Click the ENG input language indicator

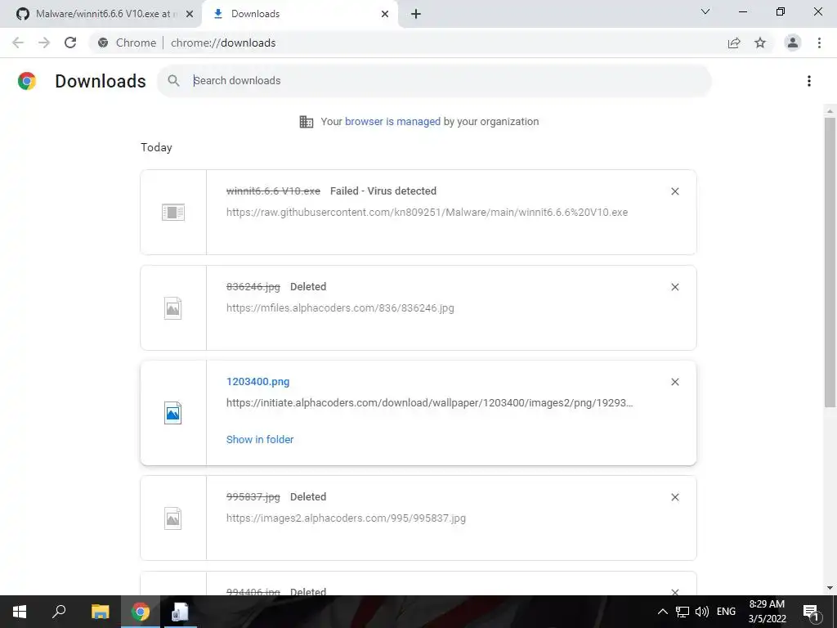tap(726, 612)
